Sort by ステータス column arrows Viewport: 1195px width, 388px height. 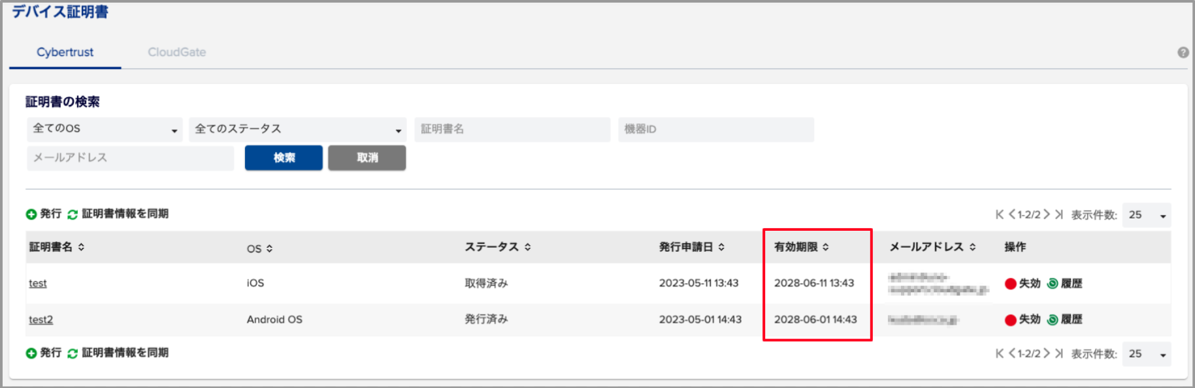[528, 247]
